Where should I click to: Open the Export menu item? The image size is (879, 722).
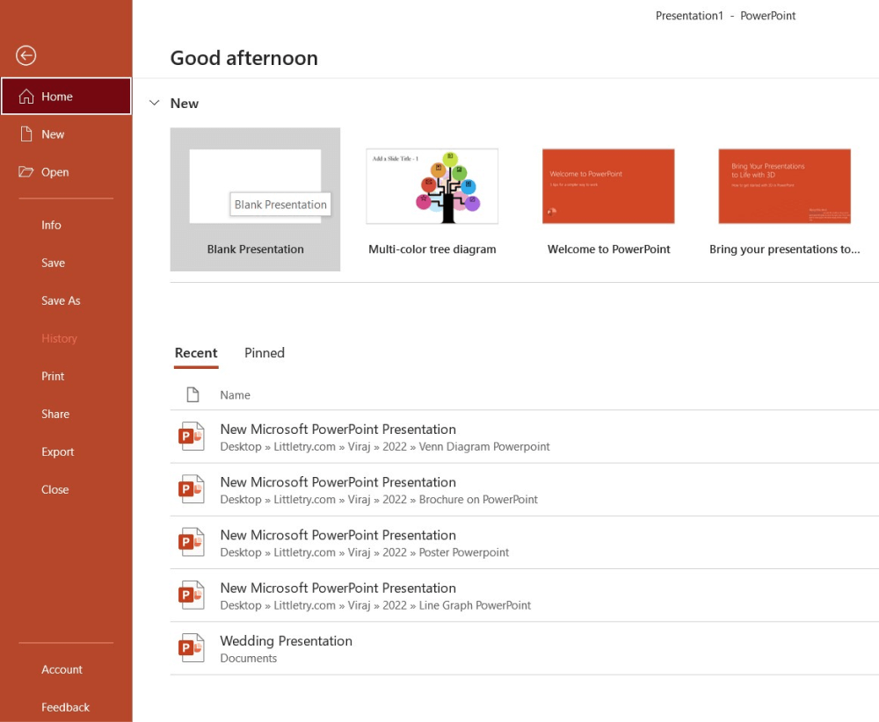coord(58,451)
